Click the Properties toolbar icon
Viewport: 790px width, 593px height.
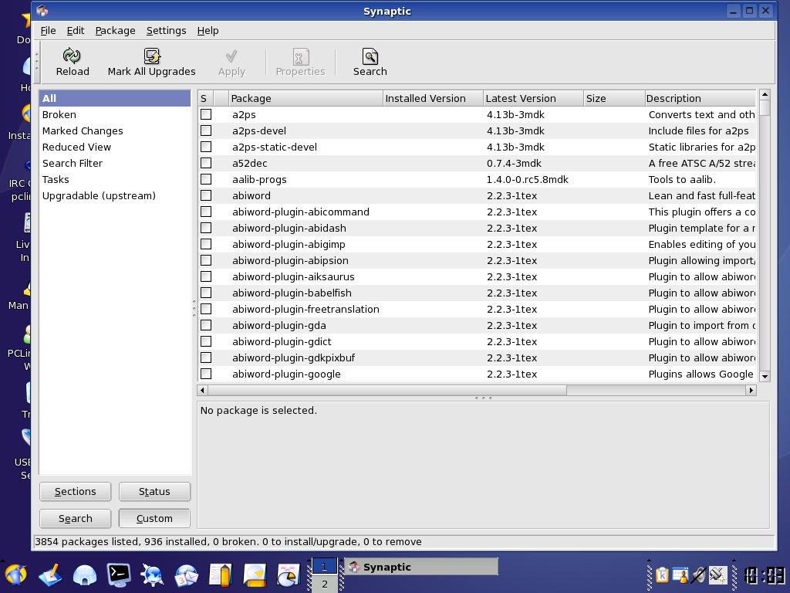(x=300, y=62)
